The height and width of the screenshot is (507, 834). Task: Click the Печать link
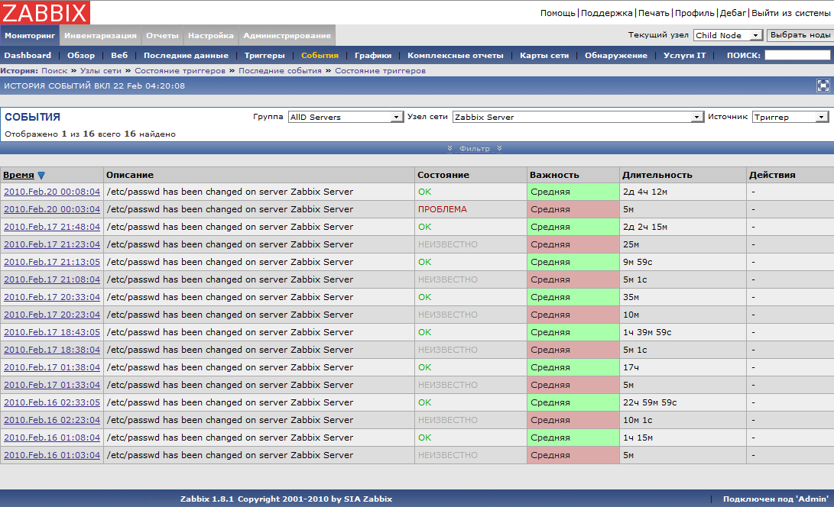(x=654, y=13)
